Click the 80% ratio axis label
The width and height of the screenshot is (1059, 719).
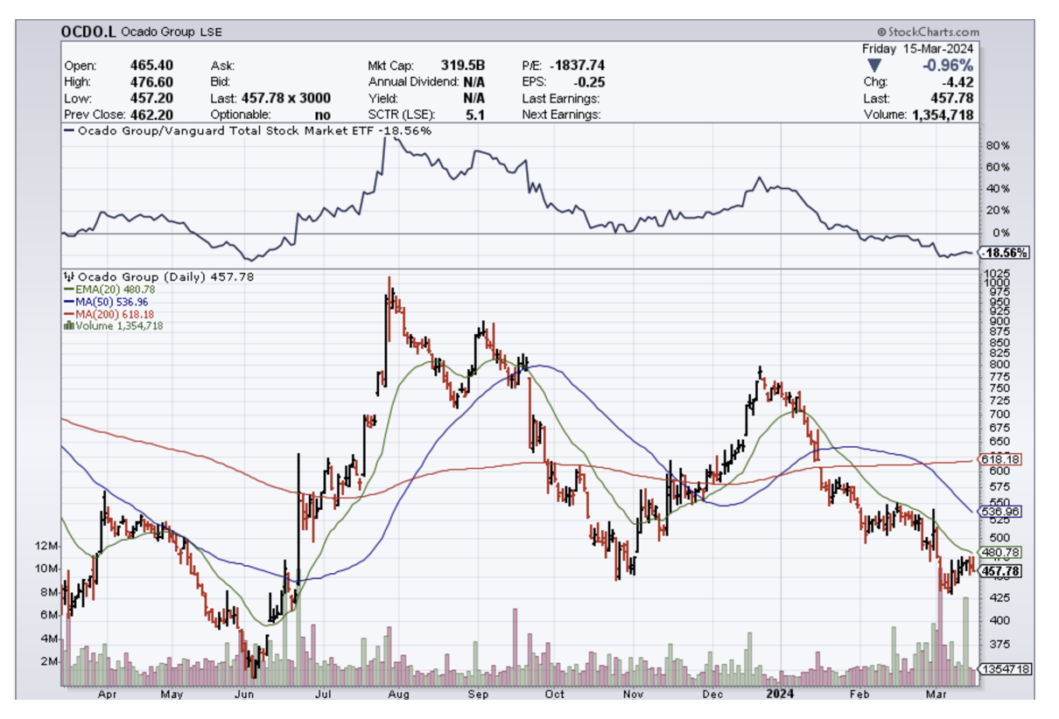coord(997,145)
